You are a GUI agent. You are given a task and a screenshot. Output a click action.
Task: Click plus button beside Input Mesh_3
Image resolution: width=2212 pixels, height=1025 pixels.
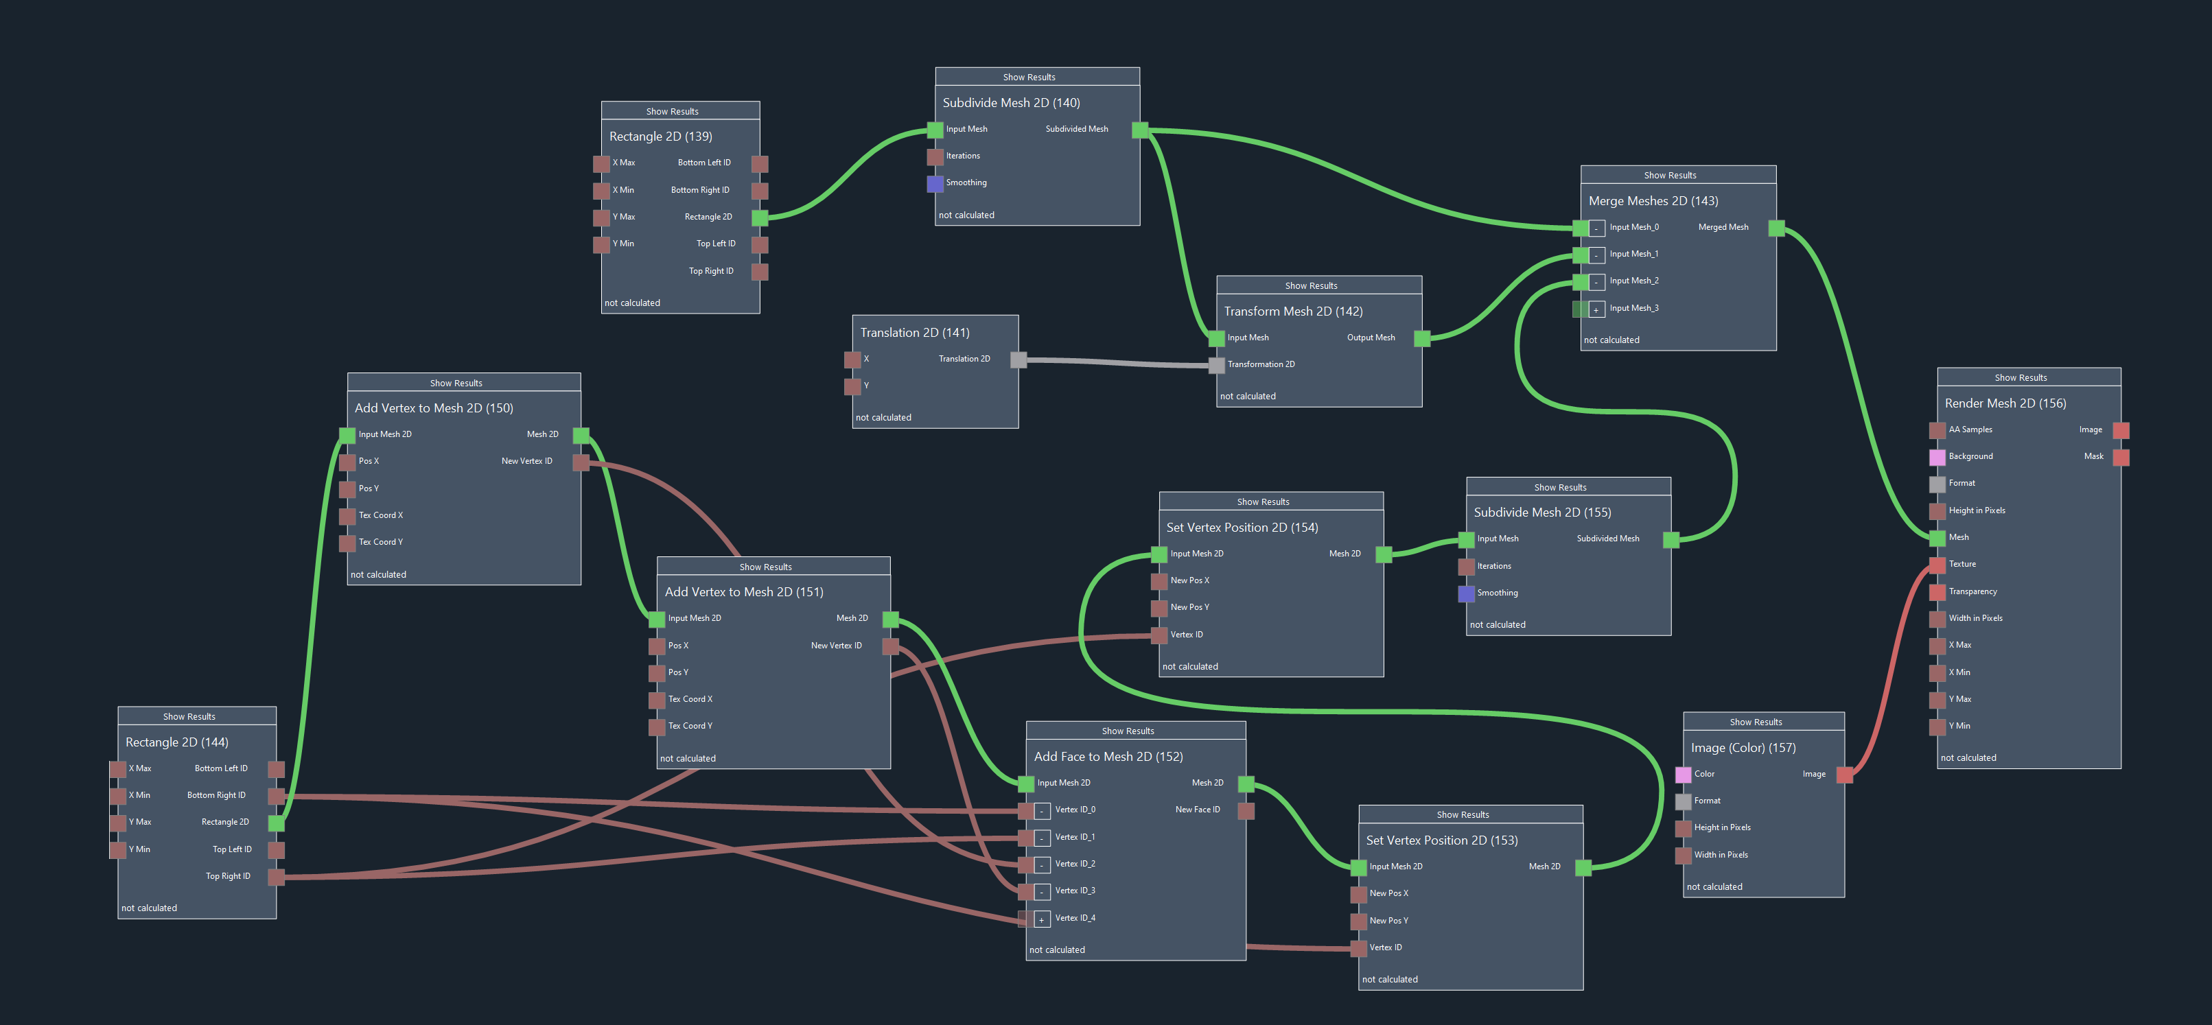[x=1596, y=309]
